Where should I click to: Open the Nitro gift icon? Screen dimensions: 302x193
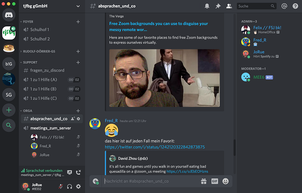[x=203, y=181]
